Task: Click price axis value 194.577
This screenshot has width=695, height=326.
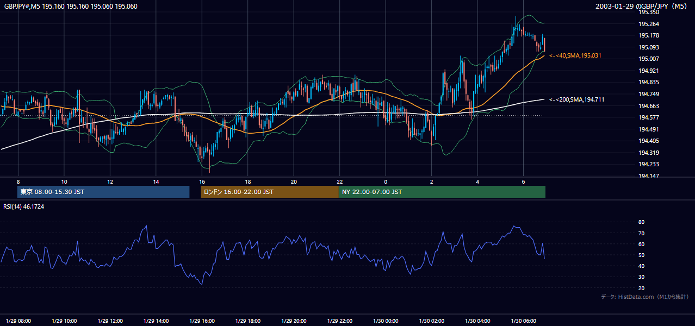Action: click(649, 117)
